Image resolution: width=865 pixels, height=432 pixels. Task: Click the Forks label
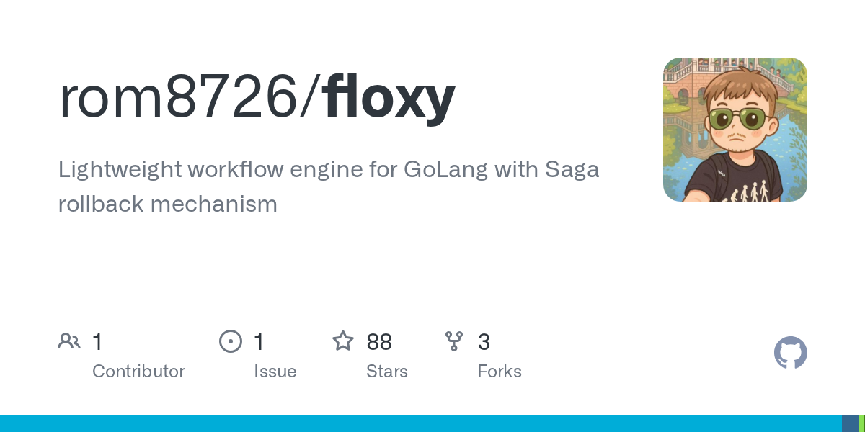pyautogui.click(x=500, y=372)
